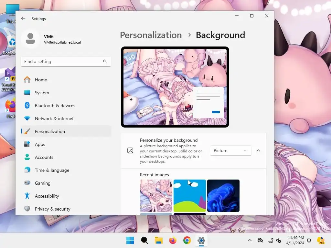Click the search magnifier in Find a setting
Screen dimensions: 331x248
click(x=105, y=61)
